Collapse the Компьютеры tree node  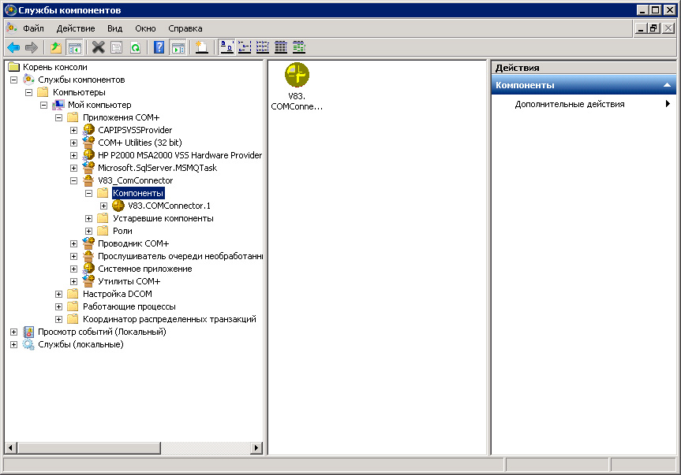(28, 92)
